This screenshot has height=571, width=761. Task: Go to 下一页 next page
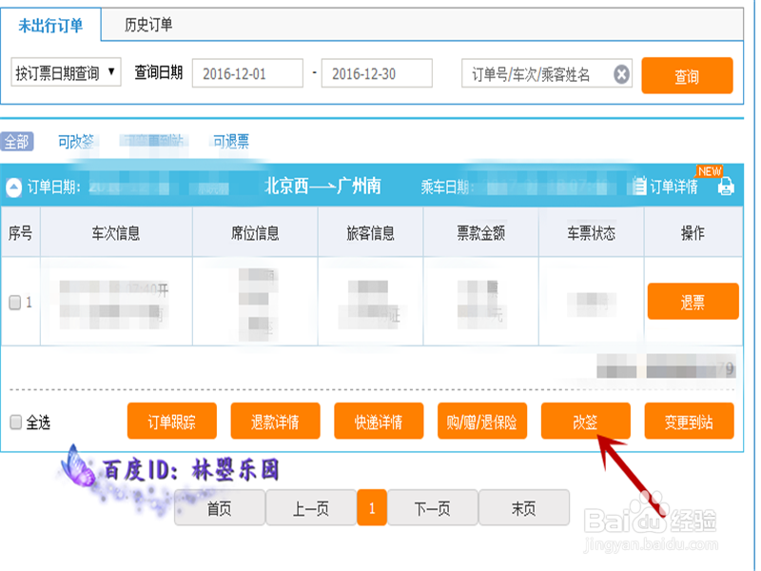[x=433, y=507]
